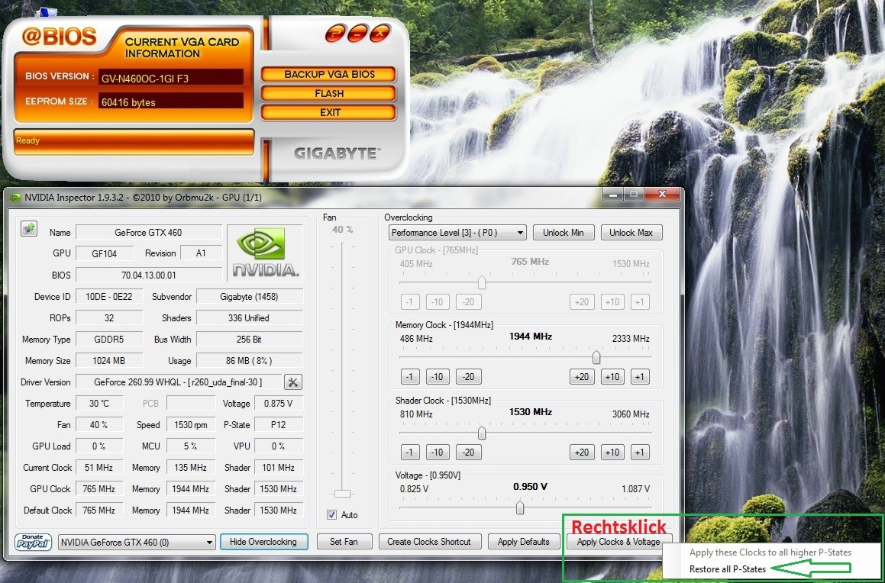885x583 pixels.
Task: Open Performance Level P0 dropdown
Action: (x=457, y=232)
